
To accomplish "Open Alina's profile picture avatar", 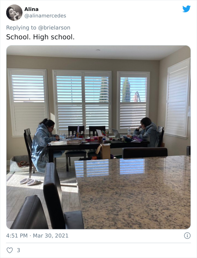I will tap(14, 13).
